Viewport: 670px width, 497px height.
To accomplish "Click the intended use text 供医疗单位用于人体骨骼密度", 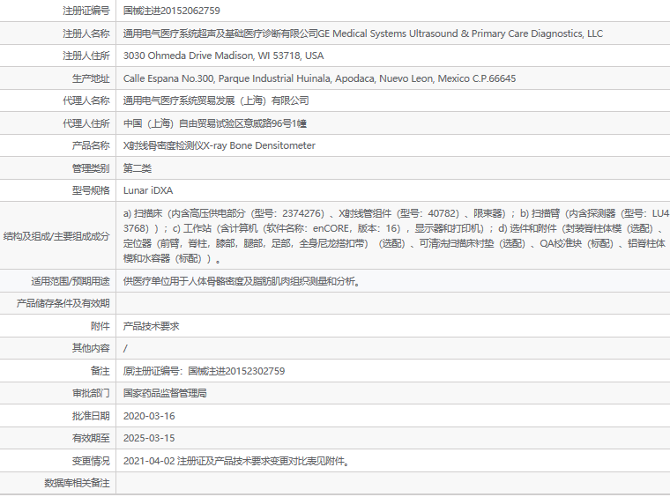I will coord(241,282).
